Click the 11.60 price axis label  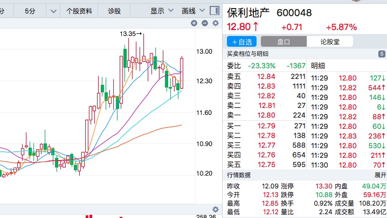pyautogui.click(x=204, y=113)
